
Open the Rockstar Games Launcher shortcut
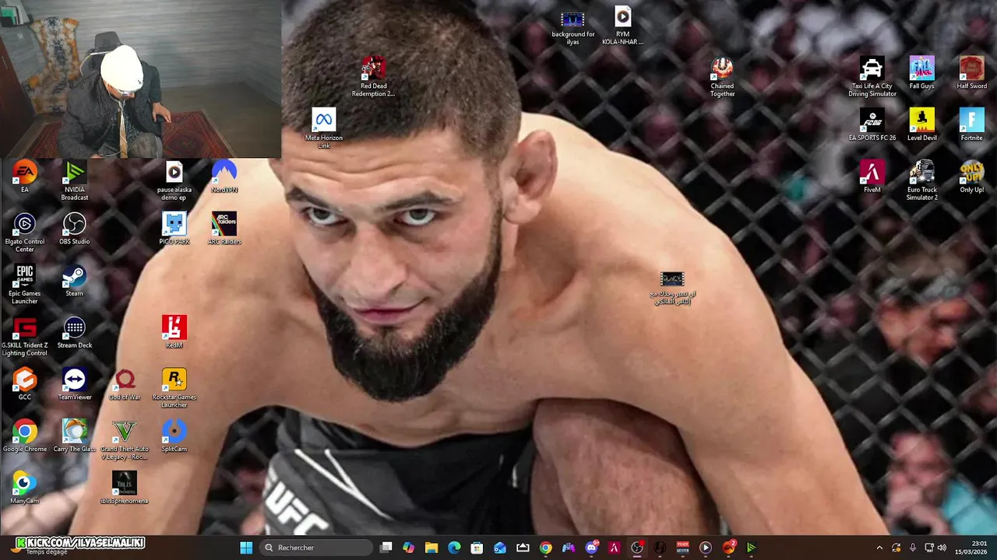click(x=174, y=388)
